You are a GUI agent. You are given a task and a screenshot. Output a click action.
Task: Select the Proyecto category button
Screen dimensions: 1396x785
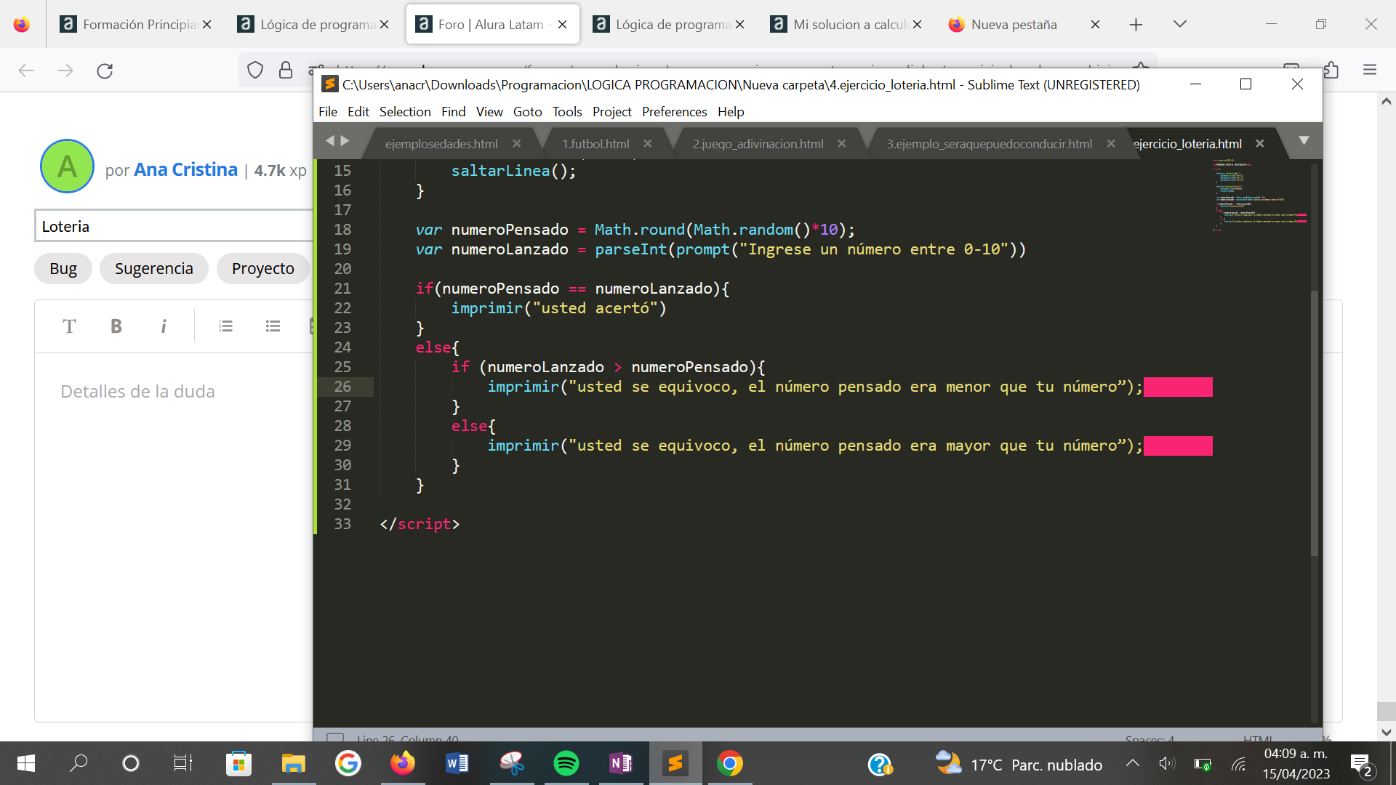263,268
